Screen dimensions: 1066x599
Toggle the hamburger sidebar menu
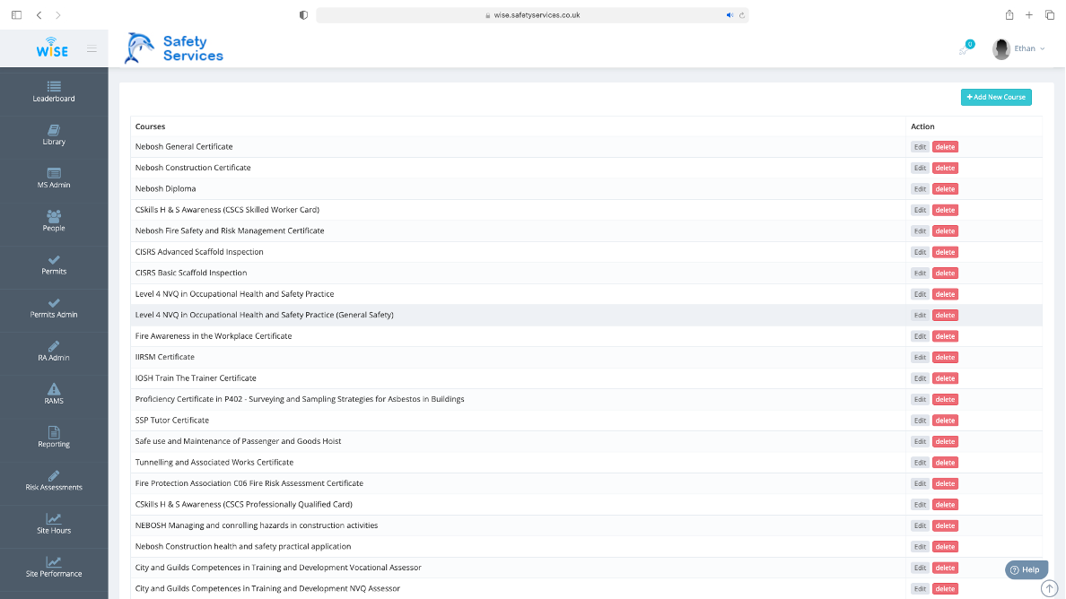tap(92, 49)
